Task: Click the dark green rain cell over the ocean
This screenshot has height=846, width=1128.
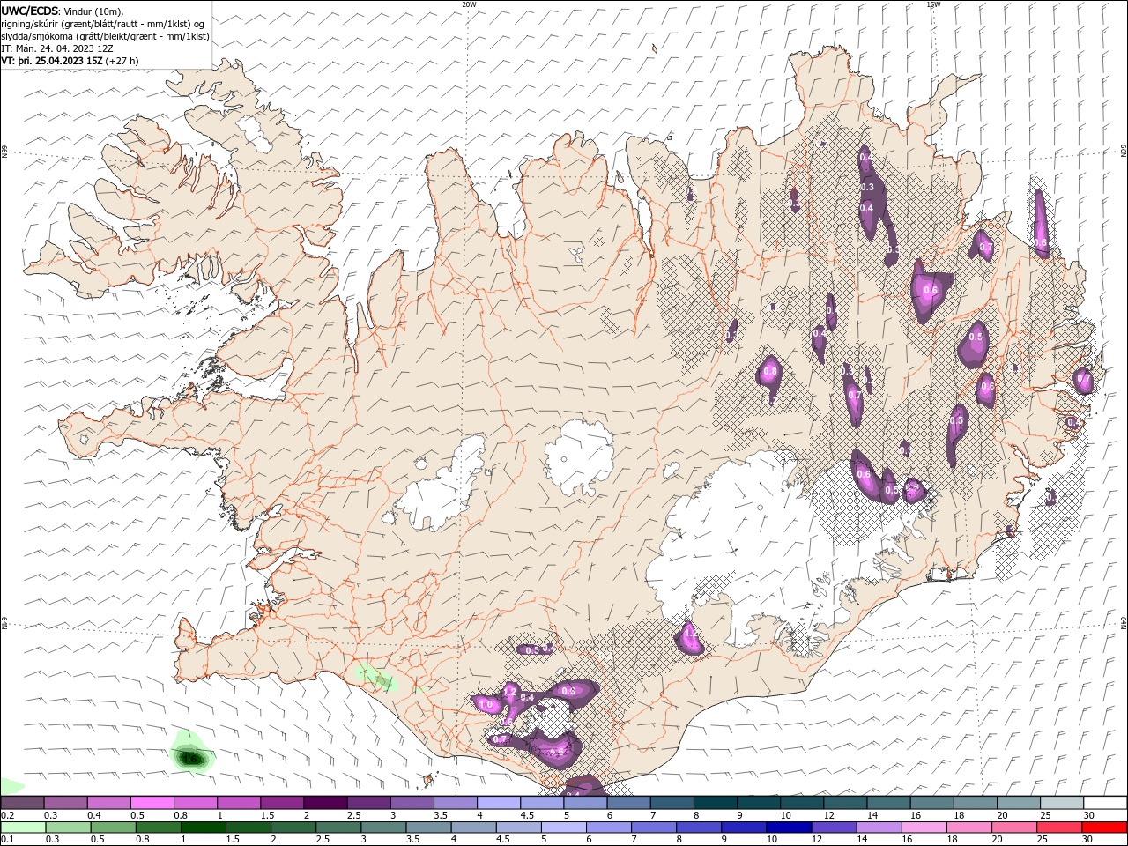Action: tap(191, 757)
